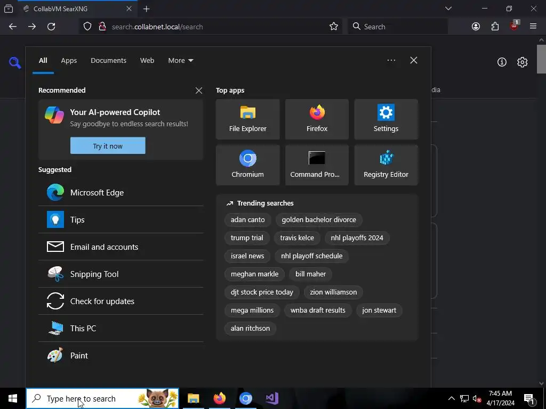Switch to Documents search tab
Screen dimensions: 546x409
(108, 61)
